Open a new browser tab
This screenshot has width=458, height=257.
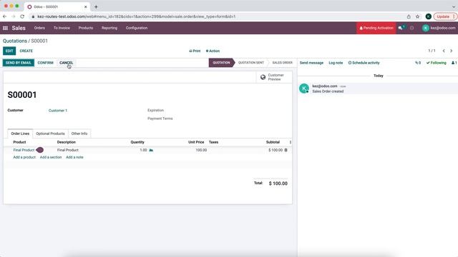(96, 6)
